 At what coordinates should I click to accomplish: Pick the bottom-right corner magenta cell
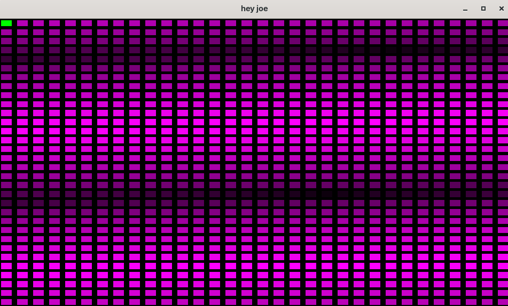[502, 302]
